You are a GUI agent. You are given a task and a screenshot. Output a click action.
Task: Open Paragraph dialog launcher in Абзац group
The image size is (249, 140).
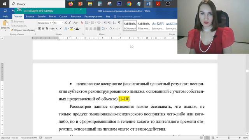pos(120,34)
